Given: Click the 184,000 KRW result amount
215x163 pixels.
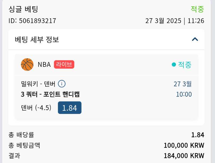Looking at the screenshot, I should click(x=184, y=156).
